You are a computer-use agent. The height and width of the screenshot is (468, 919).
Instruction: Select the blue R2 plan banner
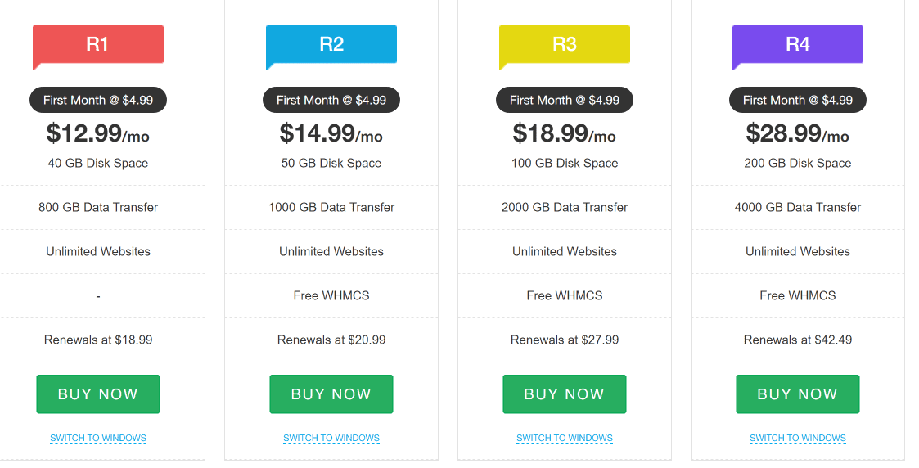click(x=331, y=44)
